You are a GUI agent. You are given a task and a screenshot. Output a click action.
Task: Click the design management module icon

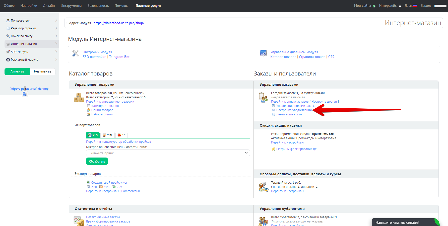pyautogui.click(x=263, y=53)
